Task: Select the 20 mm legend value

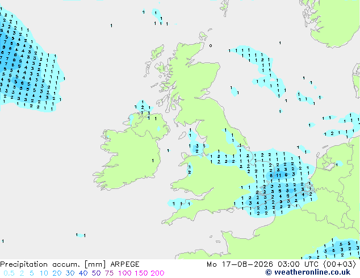Action: tap(57, 273)
